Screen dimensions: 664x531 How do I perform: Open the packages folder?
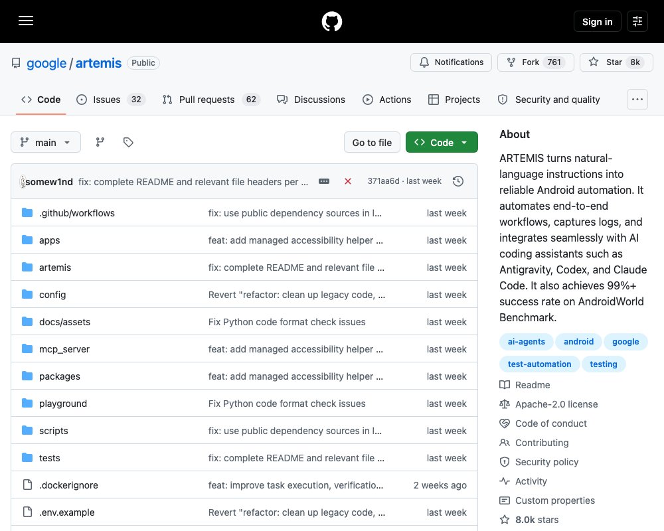click(x=60, y=376)
